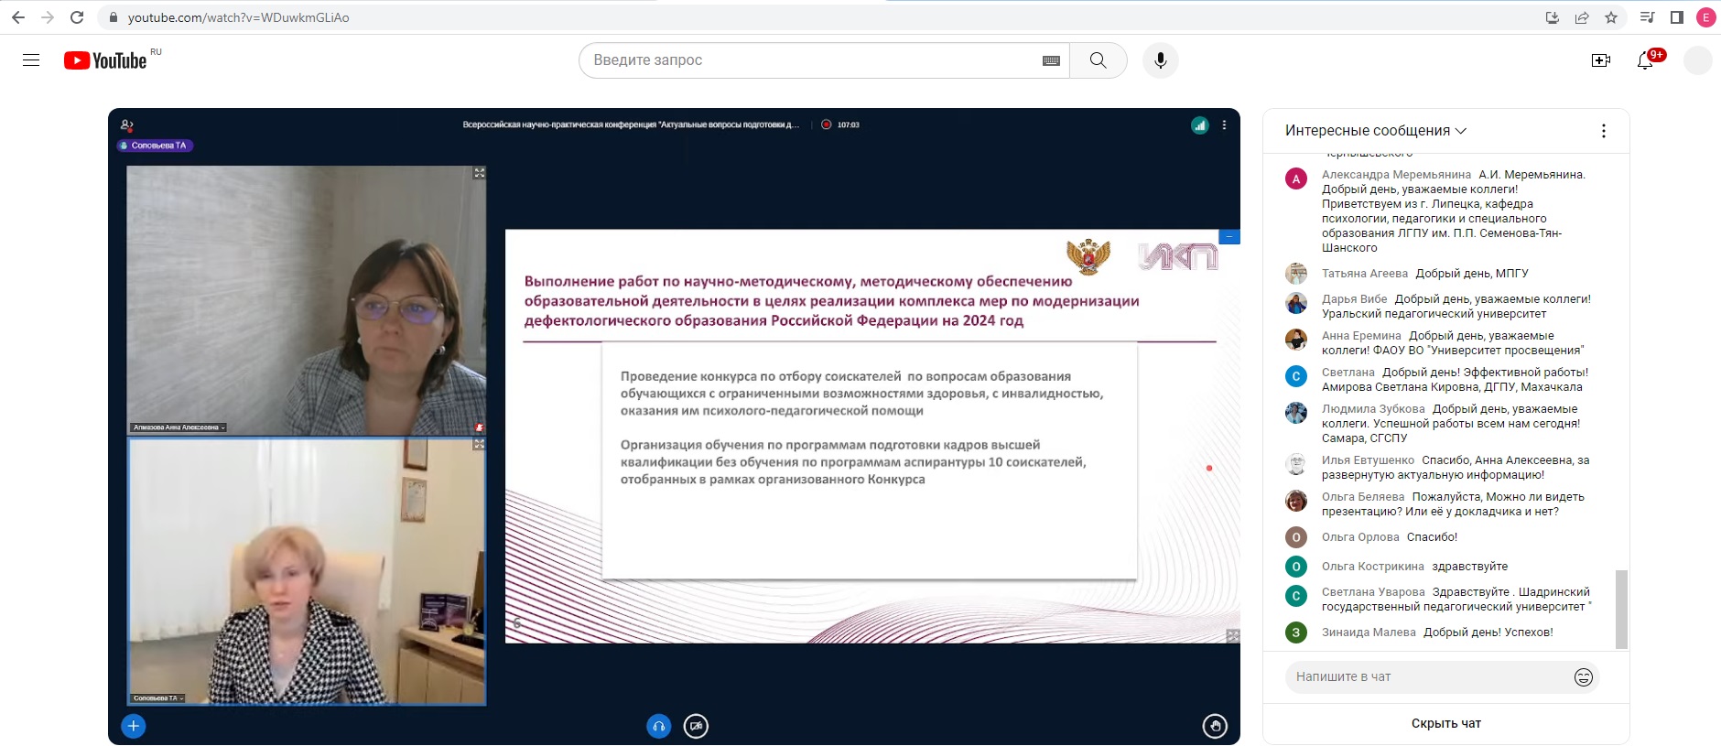
Task: Click message text 'Добрый день! Успехов!'
Action: click(1488, 632)
